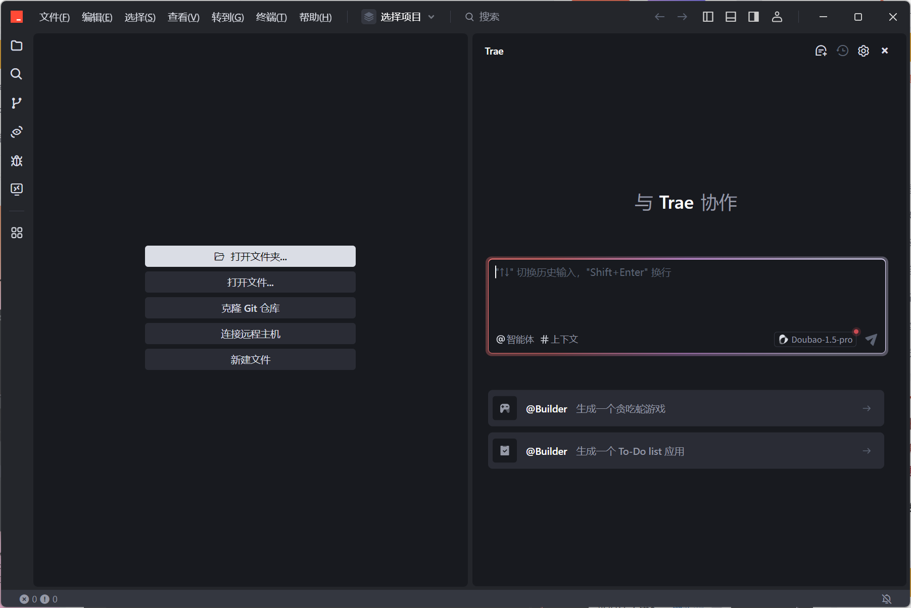
Task: Toggle the right AI sidebar layout icon
Action: 753,17
